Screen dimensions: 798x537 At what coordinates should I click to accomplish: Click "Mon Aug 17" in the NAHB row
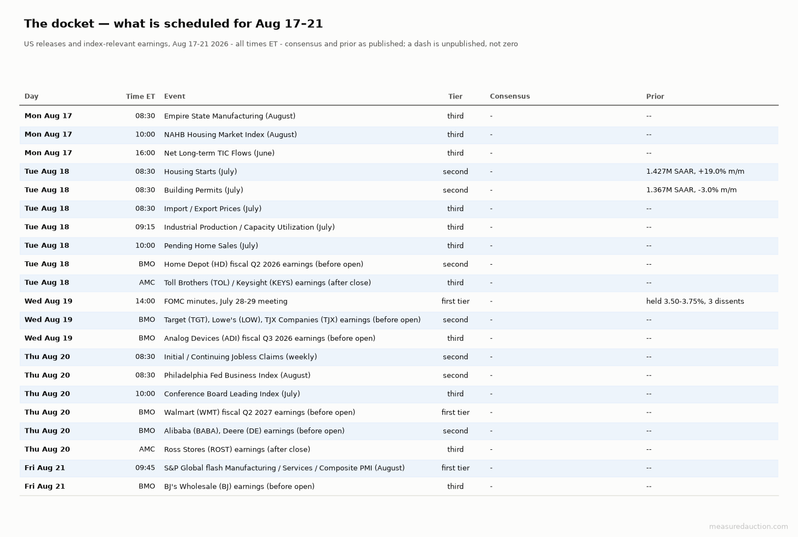pos(48,135)
